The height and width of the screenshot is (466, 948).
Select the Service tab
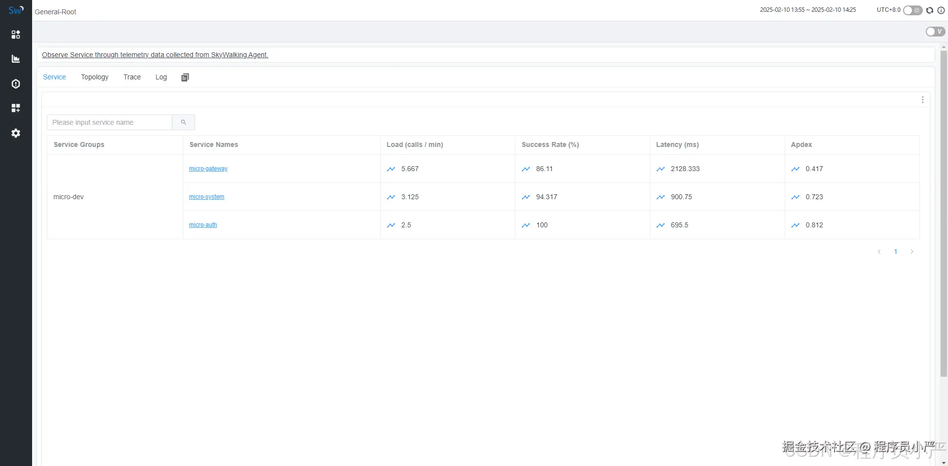54,77
